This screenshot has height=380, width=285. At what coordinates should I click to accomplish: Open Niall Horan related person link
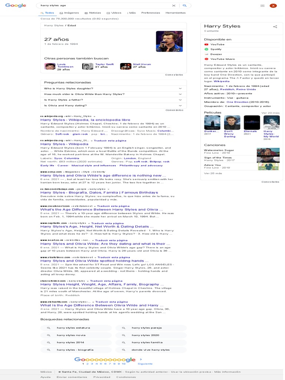tap(142, 64)
